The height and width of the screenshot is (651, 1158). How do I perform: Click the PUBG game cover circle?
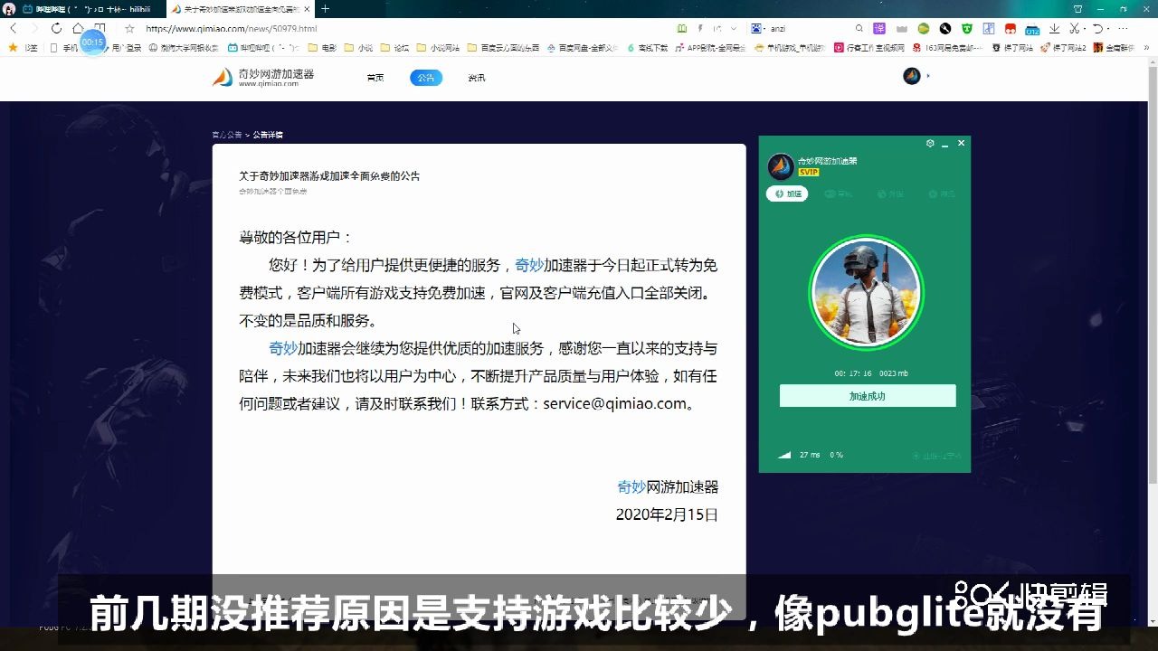pos(866,291)
